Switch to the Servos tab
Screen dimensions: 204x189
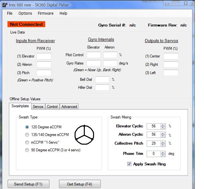[38, 107]
